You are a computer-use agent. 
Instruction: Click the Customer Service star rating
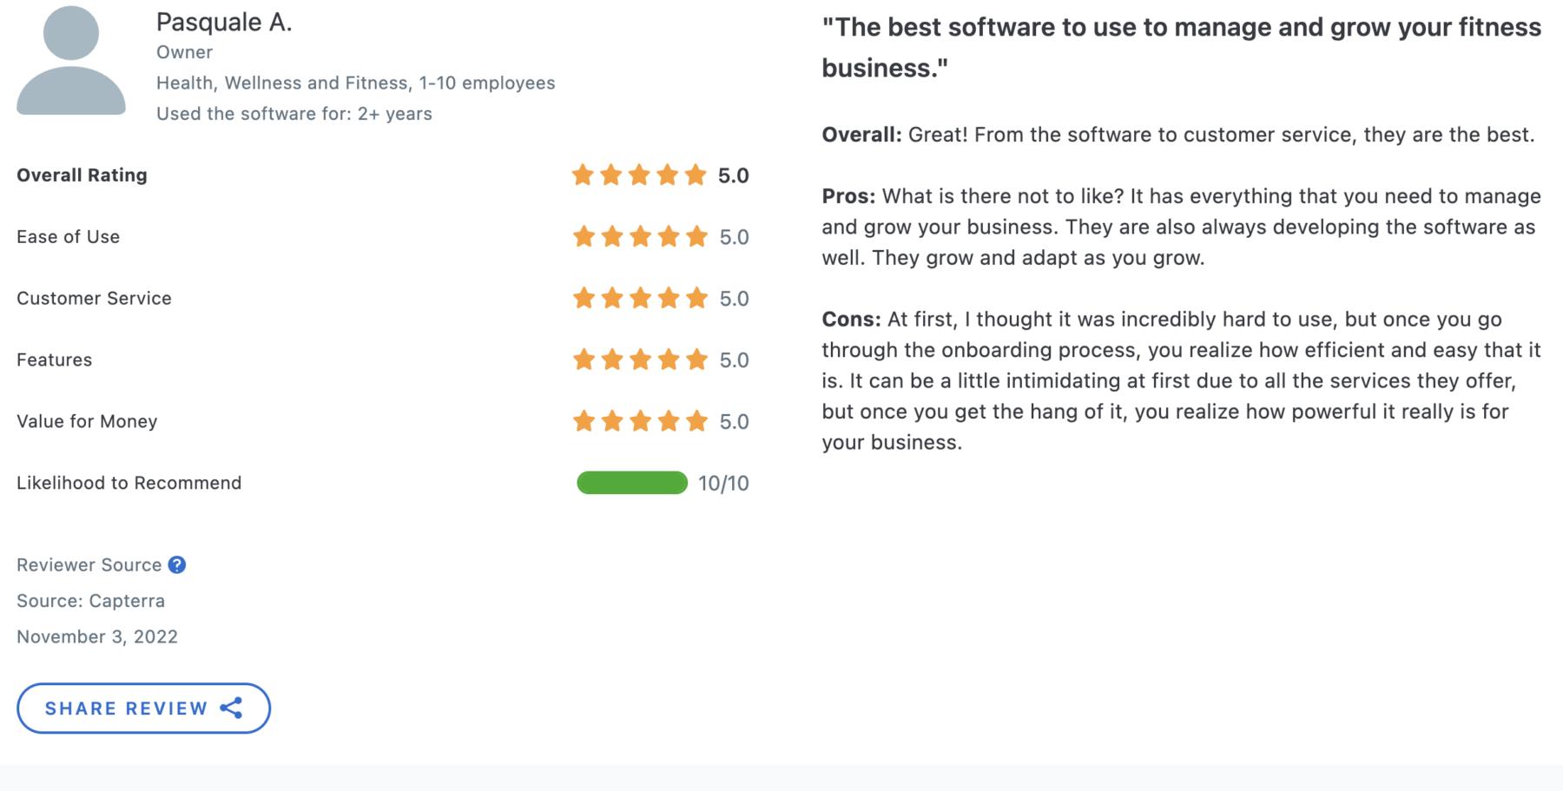pyautogui.click(x=640, y=299)
